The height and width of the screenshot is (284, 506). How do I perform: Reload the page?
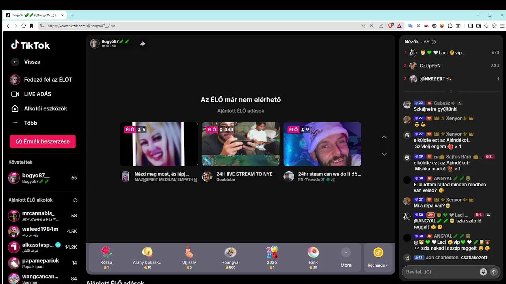(x=24, y=26)
